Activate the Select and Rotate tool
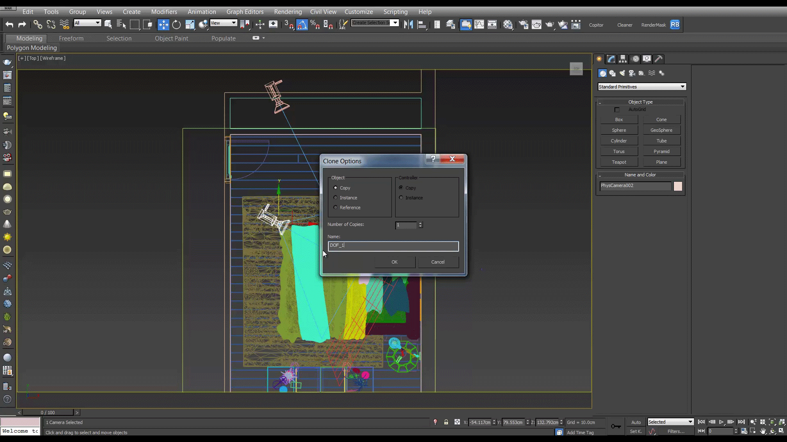Viewport: 787px width, 442px height. click(176, 25)
